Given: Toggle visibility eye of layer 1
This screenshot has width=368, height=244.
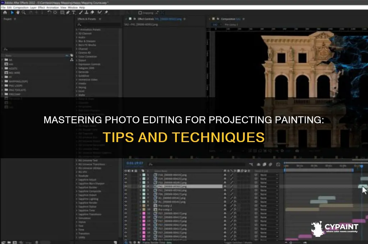Looking at the screenshot, I should point(126,175).
